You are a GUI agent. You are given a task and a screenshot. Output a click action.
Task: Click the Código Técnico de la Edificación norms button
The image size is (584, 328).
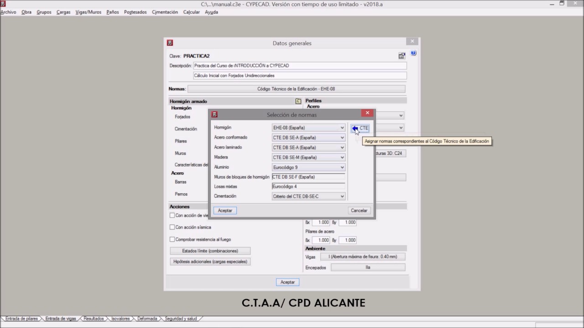296,89
